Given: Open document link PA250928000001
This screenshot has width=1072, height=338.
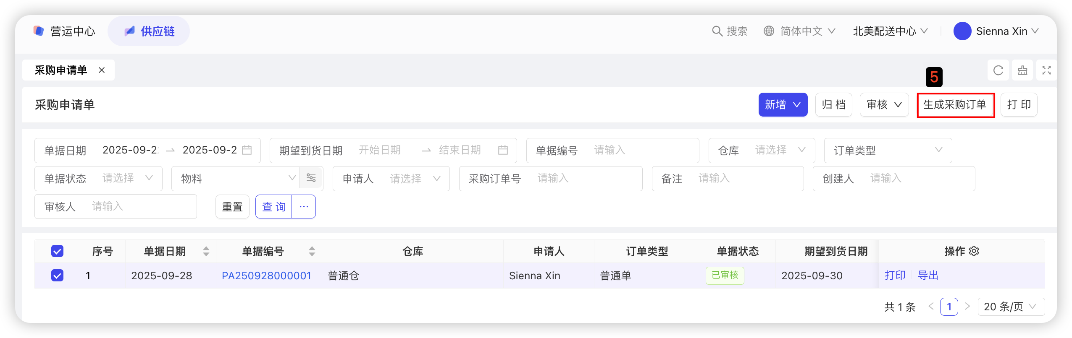Looking at the screenshot, I should [x=266, y=276].
